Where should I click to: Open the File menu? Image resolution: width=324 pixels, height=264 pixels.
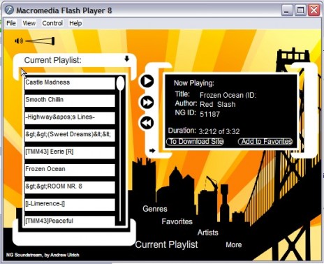click(x=11, y=23)
